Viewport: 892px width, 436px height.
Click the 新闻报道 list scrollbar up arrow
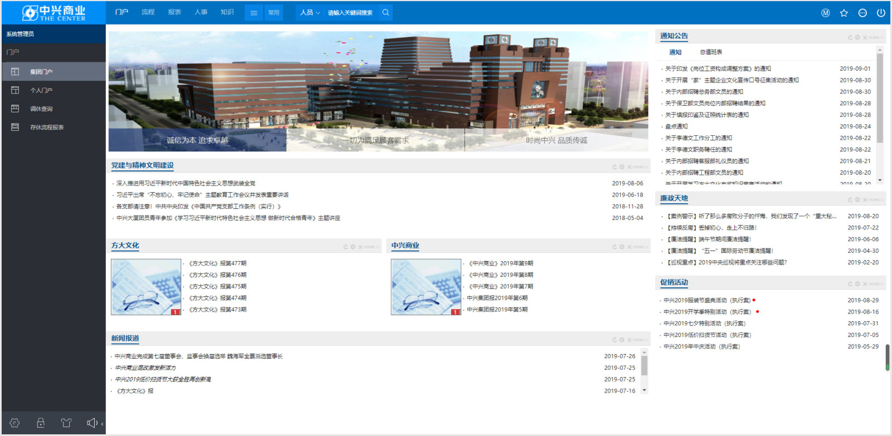644,352
